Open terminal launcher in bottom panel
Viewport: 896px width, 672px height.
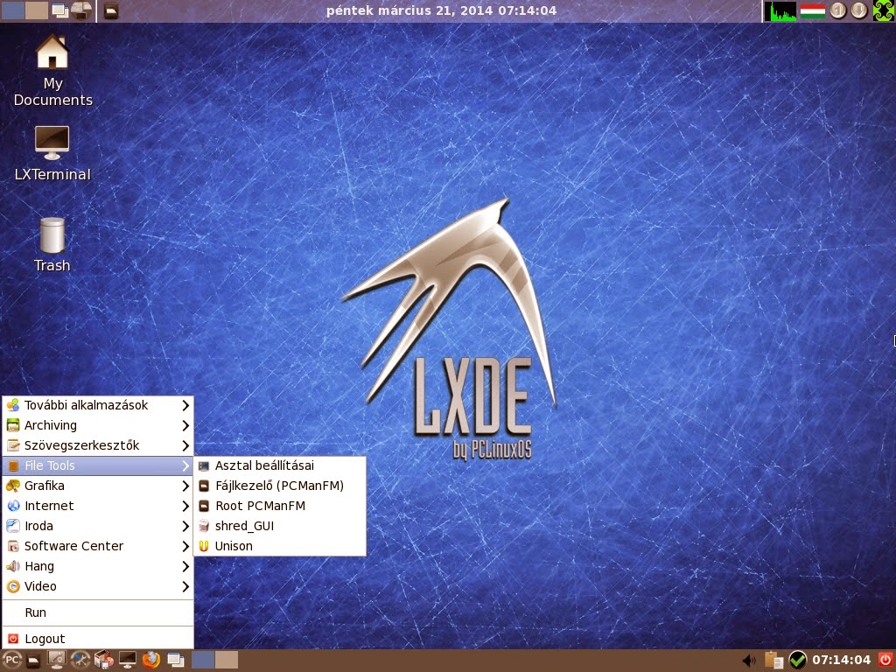point(127,661)
